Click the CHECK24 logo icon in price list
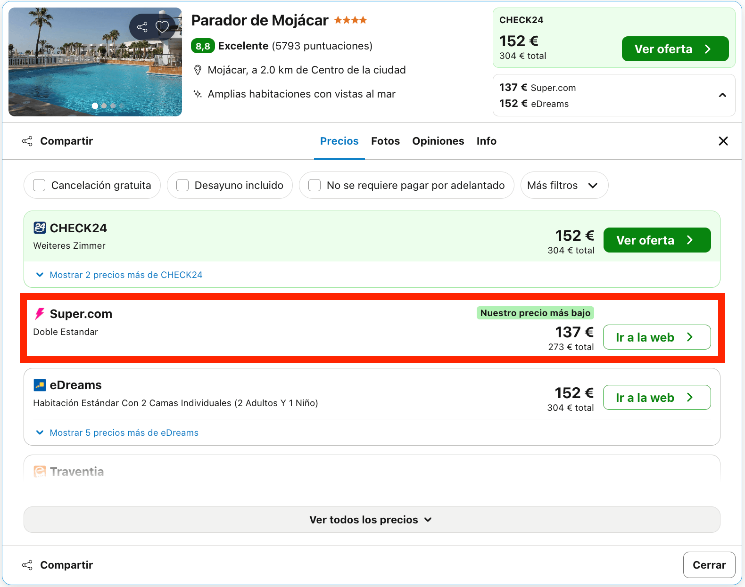Screen dimensions: 745x587 click(40, 228)
